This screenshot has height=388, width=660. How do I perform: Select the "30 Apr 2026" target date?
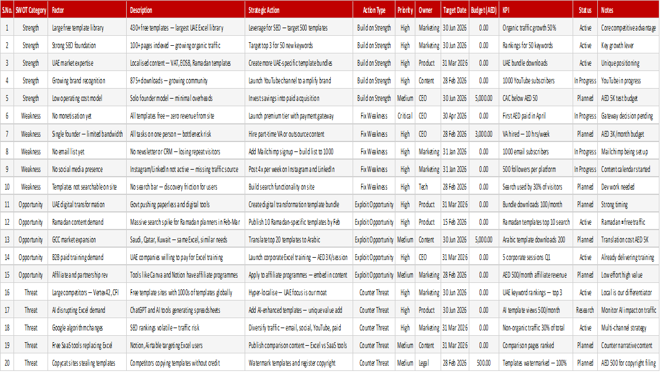[x=455, y=116]
